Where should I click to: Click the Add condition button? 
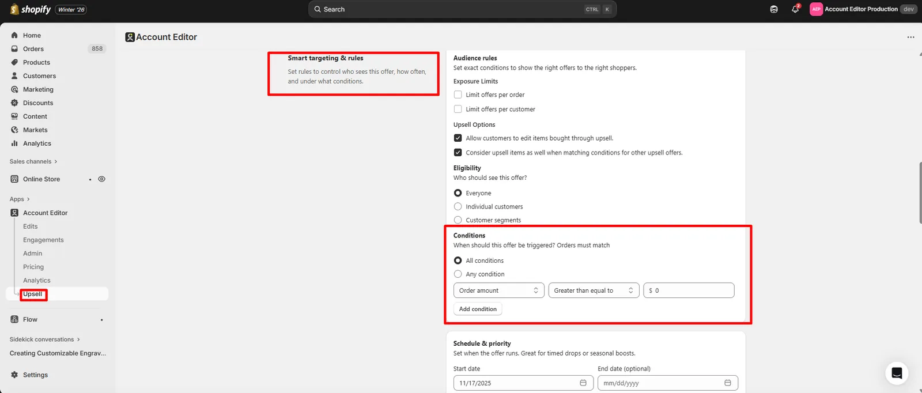(x=478, y=309)
